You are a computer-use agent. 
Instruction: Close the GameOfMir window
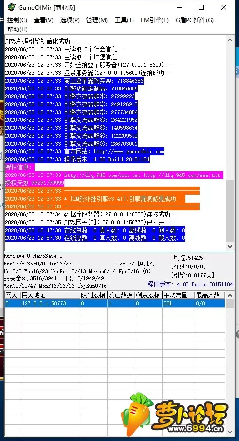pos(224,7)
